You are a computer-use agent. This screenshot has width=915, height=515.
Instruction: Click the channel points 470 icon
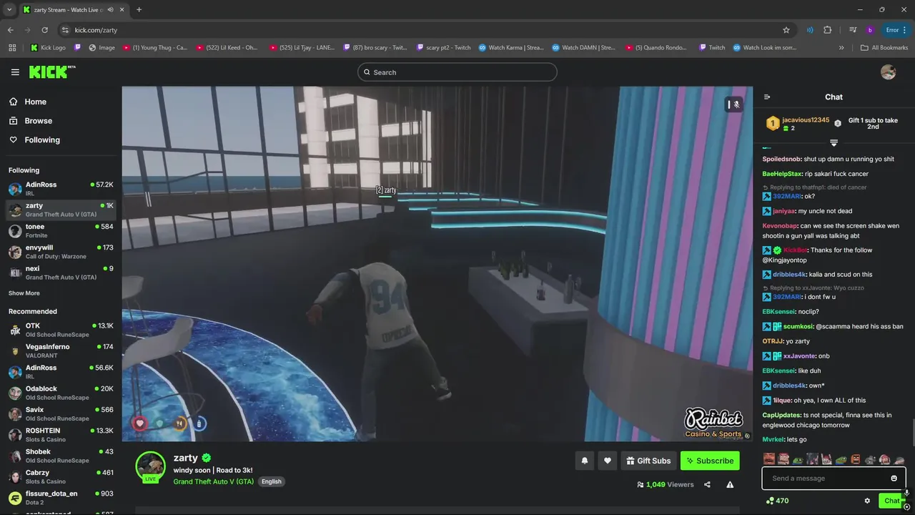pos(769,501)
